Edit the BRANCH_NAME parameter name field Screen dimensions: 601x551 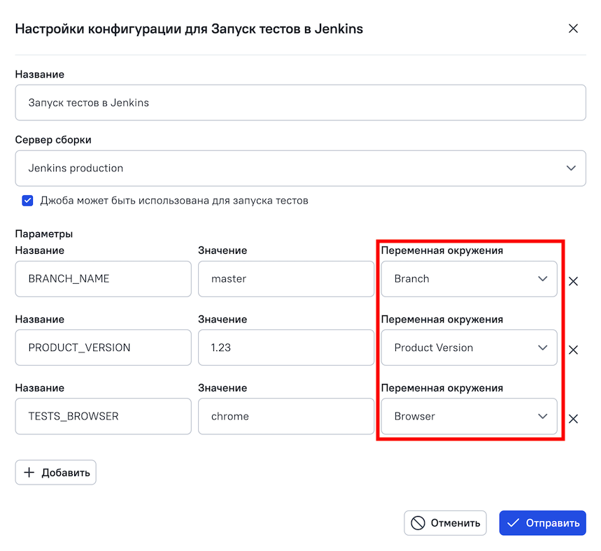103,279
